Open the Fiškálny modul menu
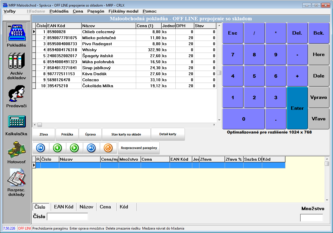This screenshot has height=233, width=333. point(123,11)
